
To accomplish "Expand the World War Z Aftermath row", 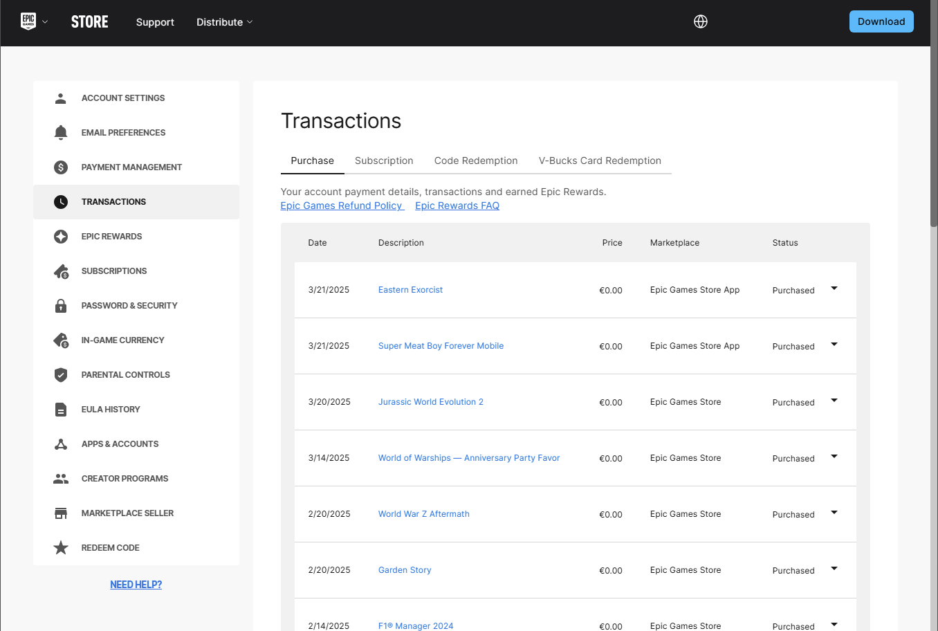I will point(834,513).
